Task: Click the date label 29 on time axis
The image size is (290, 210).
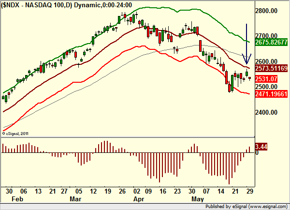Action: tap(250, 191)
